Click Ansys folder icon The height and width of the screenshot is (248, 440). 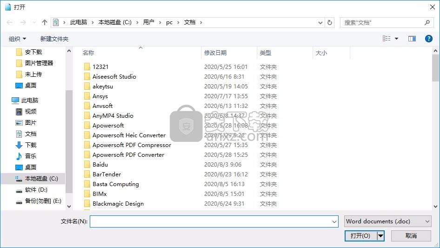pyautogui.click(x=87, y=96)
